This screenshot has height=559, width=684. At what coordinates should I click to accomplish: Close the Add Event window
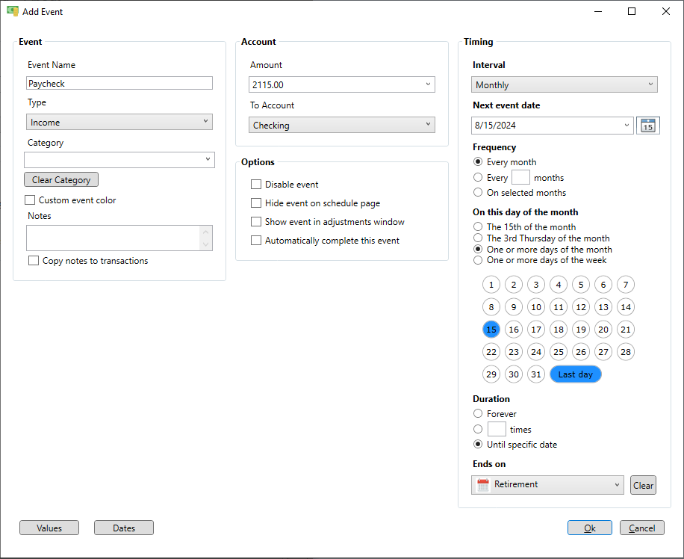pyautogui.click(x=665, y=11)
